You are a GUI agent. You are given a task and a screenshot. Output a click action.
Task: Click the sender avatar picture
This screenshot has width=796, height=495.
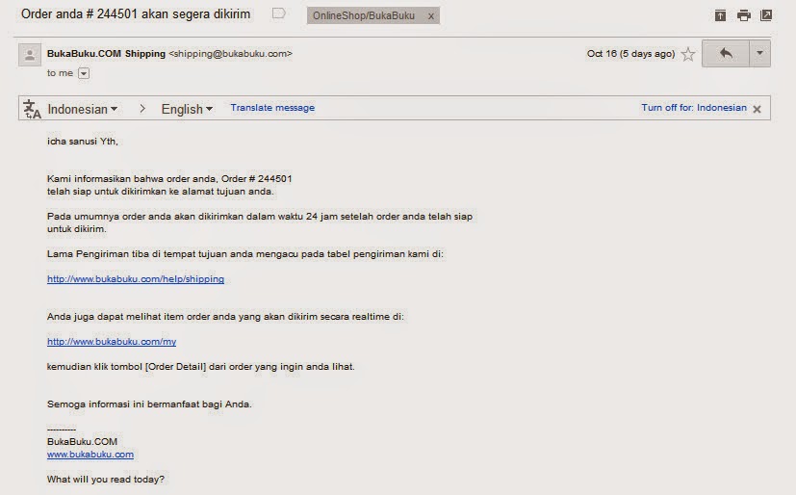[30, 55]
